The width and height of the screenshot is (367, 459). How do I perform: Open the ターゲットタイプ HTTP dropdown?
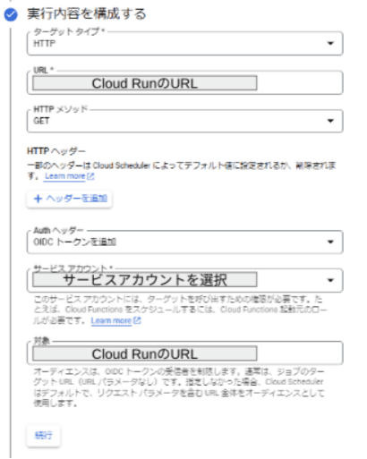click(184, 43)
